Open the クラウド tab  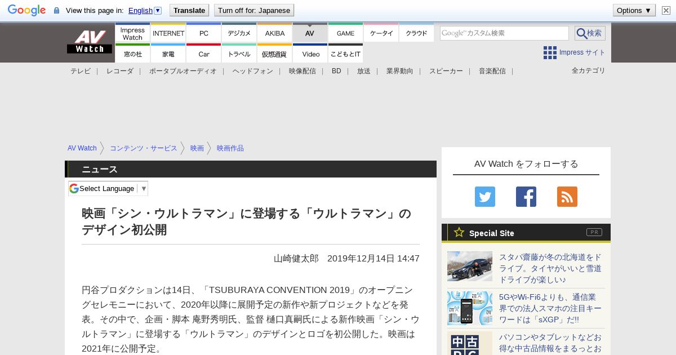pos(417,33)
